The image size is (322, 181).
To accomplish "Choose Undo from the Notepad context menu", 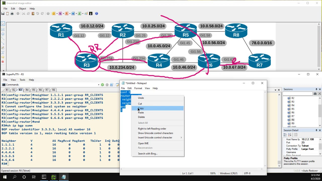I will pos(157,98).
